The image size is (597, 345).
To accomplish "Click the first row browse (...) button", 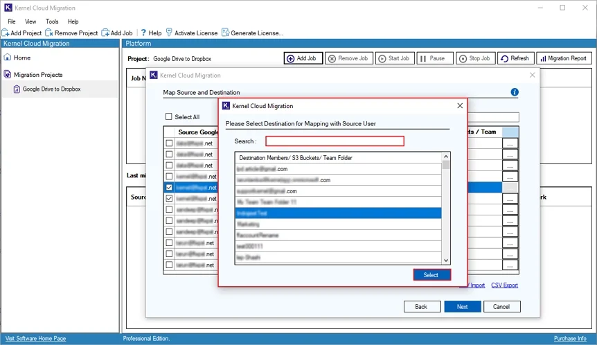I will point(510,143).
